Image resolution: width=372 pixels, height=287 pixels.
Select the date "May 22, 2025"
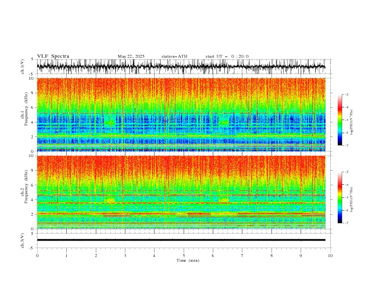click(x=131, y=56)
